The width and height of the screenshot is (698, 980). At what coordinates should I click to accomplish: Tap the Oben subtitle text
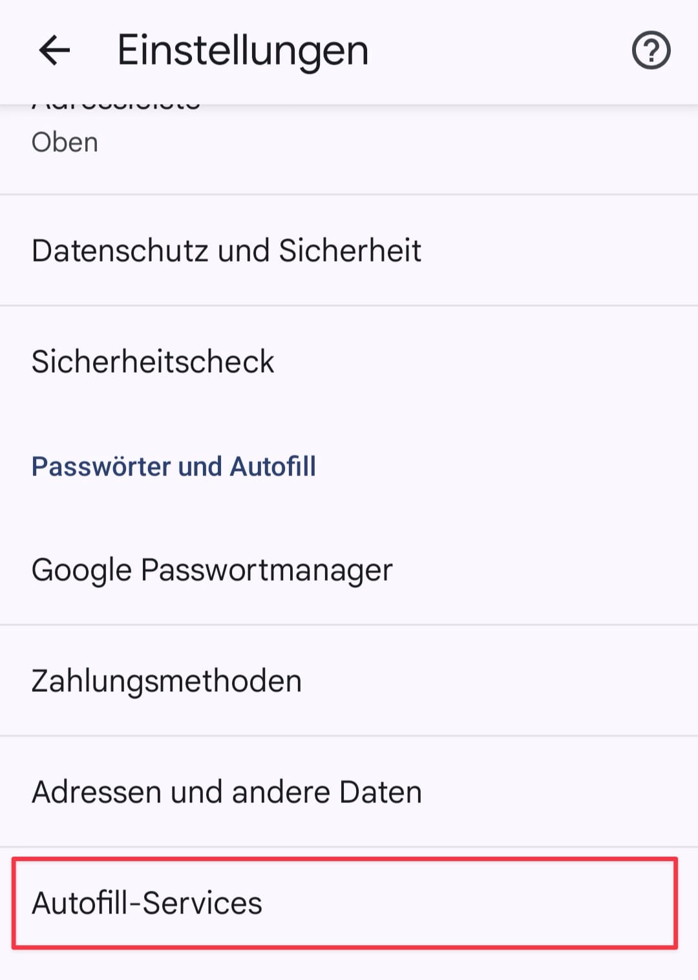pos(65,143)
